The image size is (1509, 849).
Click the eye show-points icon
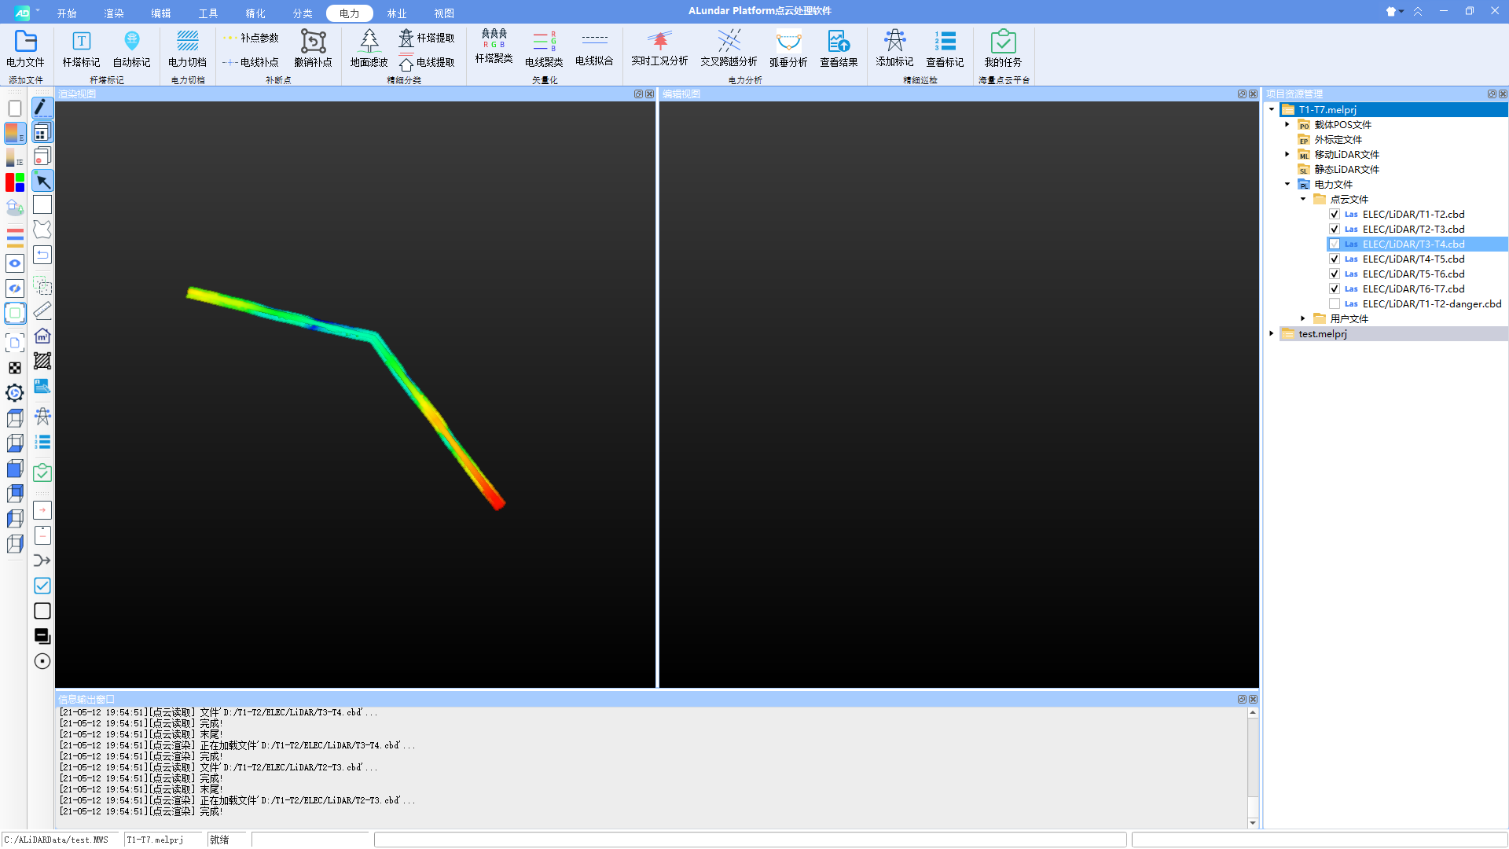[15, 263]
